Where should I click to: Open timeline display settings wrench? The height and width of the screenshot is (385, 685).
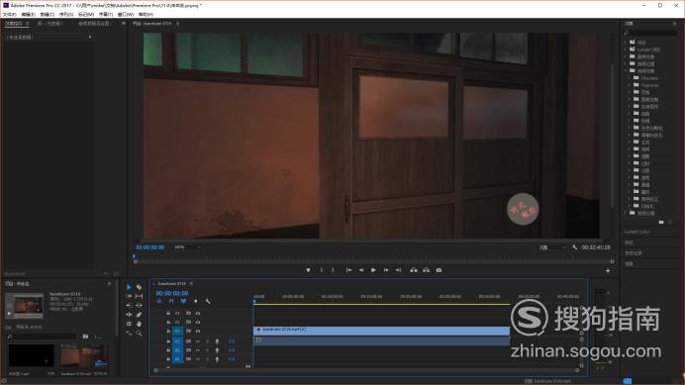point(208,301)
